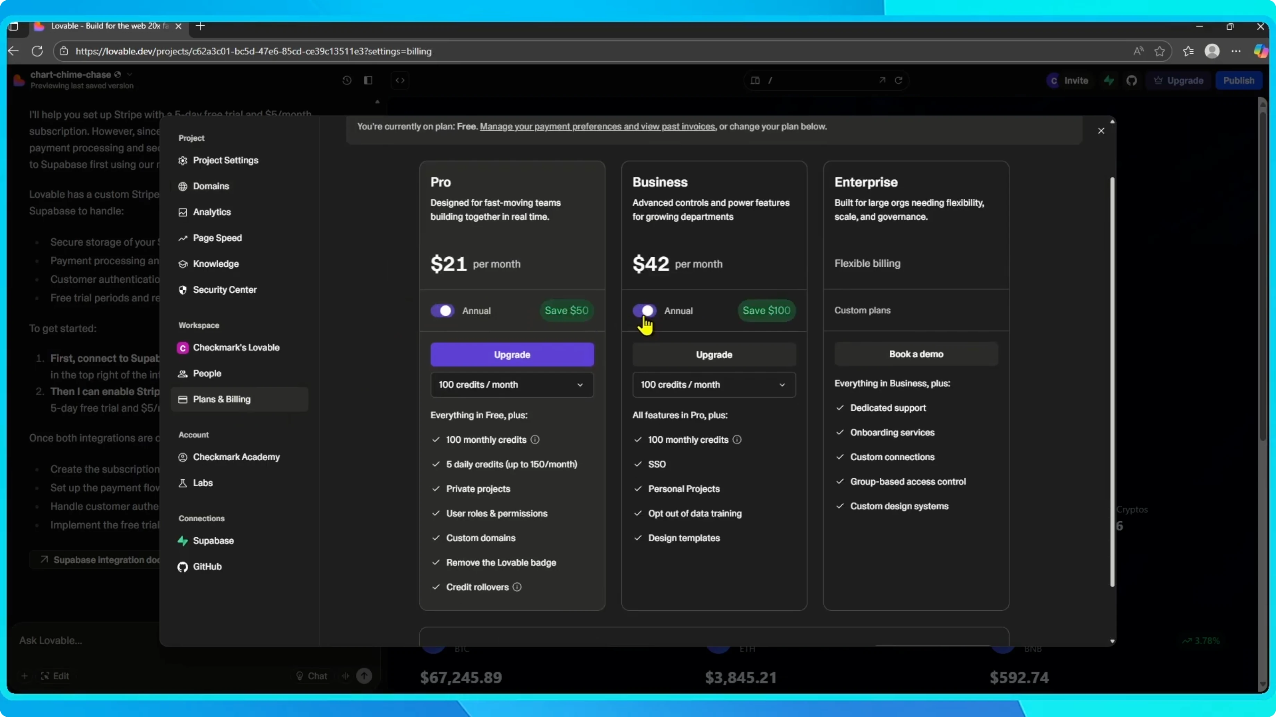Open Supabase connection settings
The image size is (1276, 717).
click(x=239, y=540)
